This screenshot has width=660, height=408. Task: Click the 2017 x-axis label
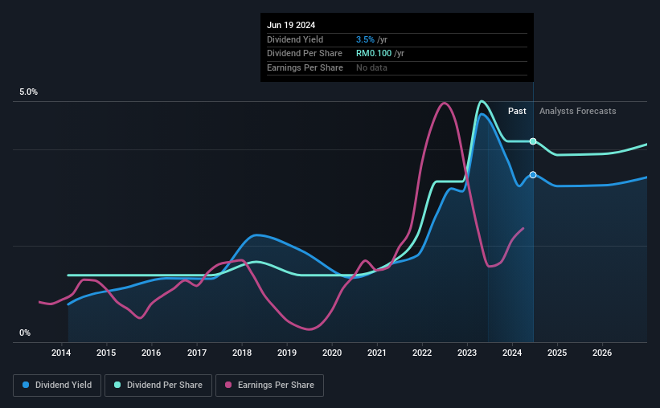(x=197, y=353)
